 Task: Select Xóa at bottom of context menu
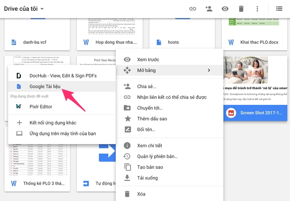pyautogui.click(x=170, y=194)
